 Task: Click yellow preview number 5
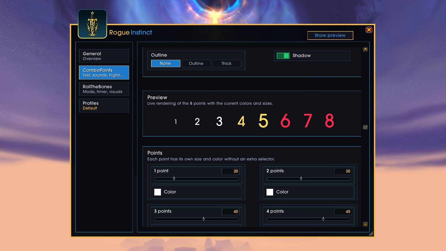point(263,121)
